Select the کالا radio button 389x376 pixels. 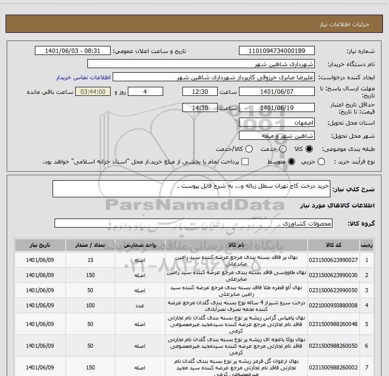click(x=309, y=149)
